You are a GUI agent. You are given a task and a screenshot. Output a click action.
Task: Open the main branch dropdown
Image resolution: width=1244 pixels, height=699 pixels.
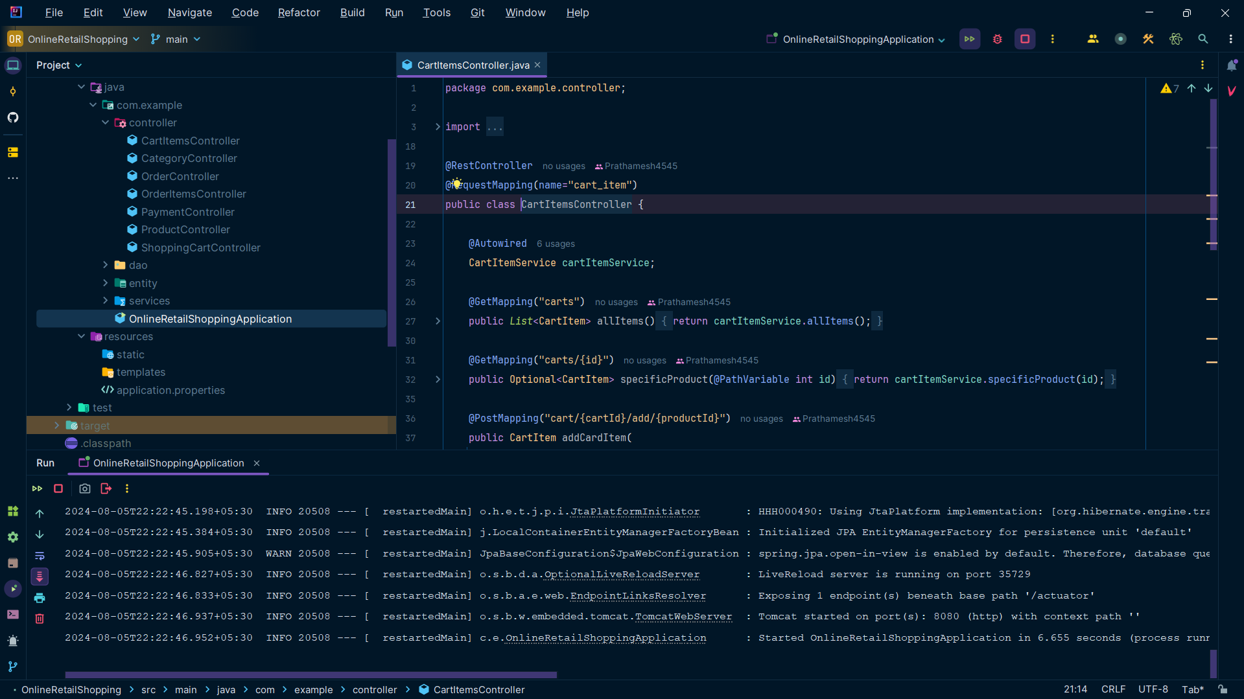176,40
